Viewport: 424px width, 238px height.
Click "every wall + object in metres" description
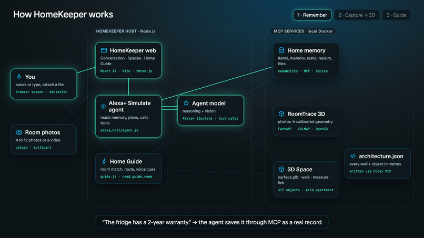(x=375, y=164)
